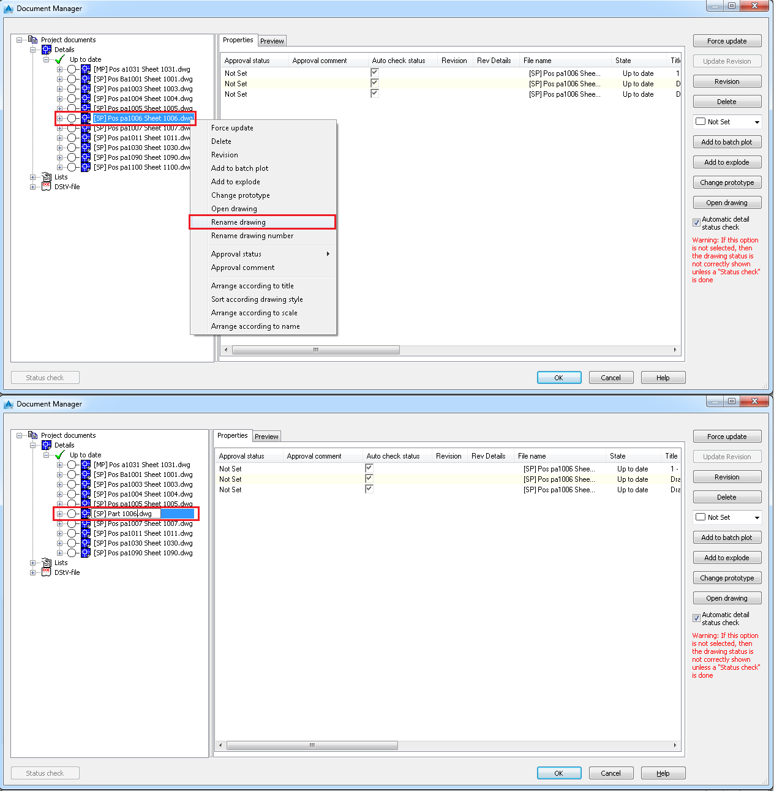Click Help button in lower window
774x791 pixels.
pos(663,773)
